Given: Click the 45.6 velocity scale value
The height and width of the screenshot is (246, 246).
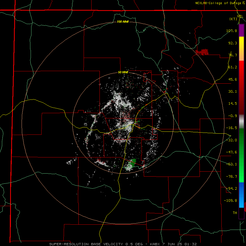Looking at the screenshot, I should [x=233, y=79].
